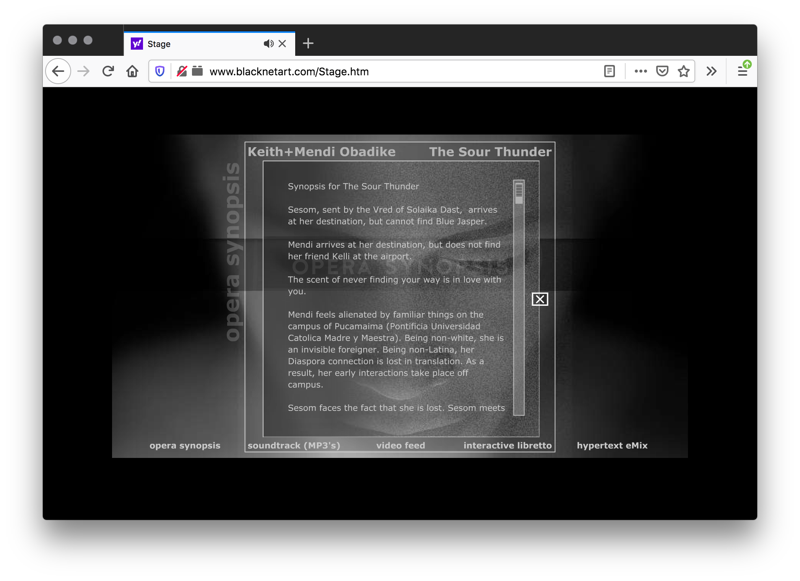Click the Keith+Mendi Obadike heading
This screenshot has width=800, height=581.
coord(322,152)
